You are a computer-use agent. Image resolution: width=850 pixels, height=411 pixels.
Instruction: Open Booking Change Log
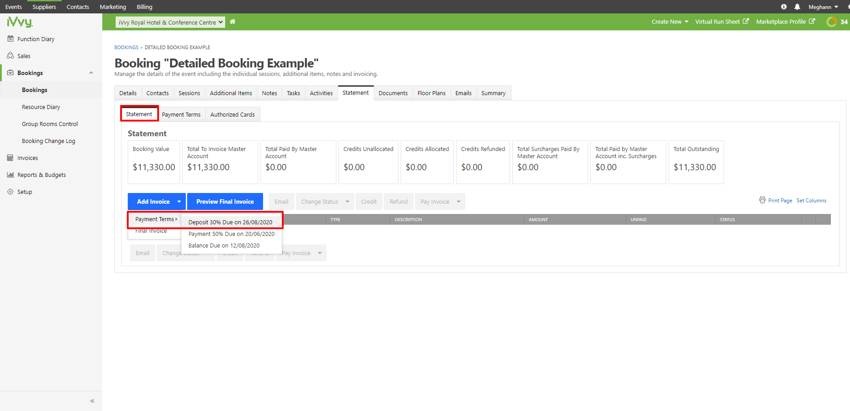coord(48,141)
